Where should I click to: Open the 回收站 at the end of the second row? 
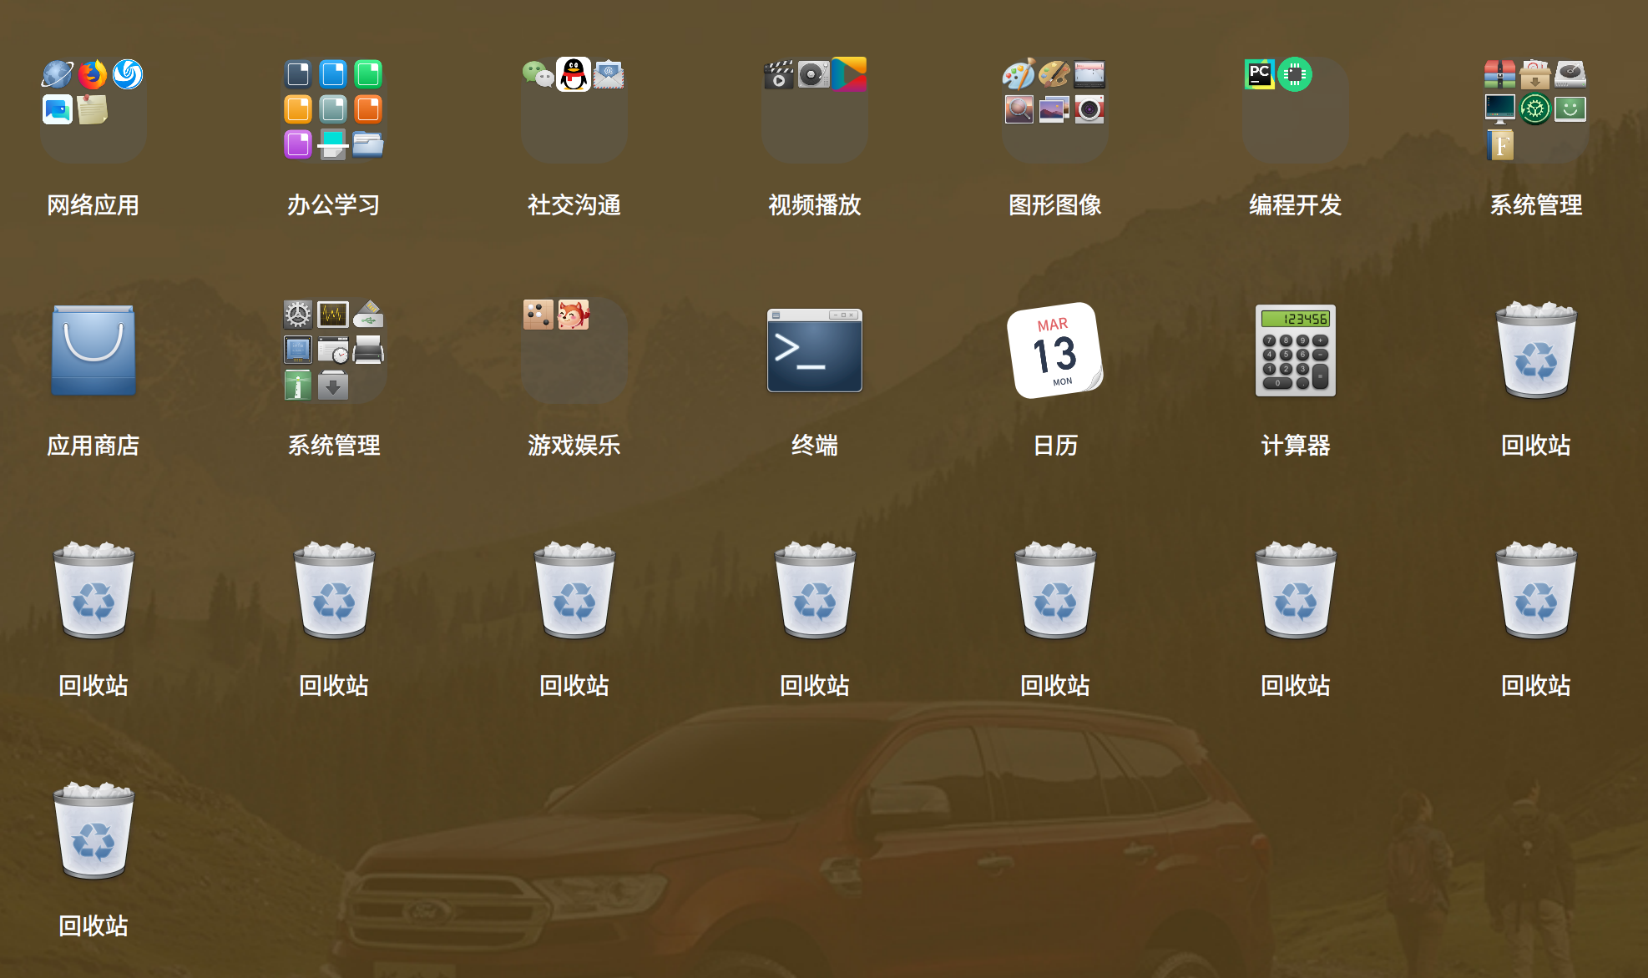click(1535, 350)
